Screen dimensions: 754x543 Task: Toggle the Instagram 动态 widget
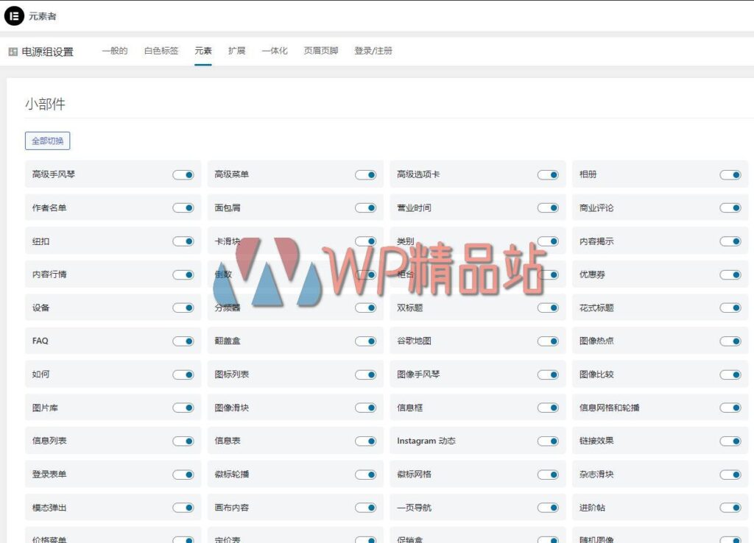tap(549, 441)
